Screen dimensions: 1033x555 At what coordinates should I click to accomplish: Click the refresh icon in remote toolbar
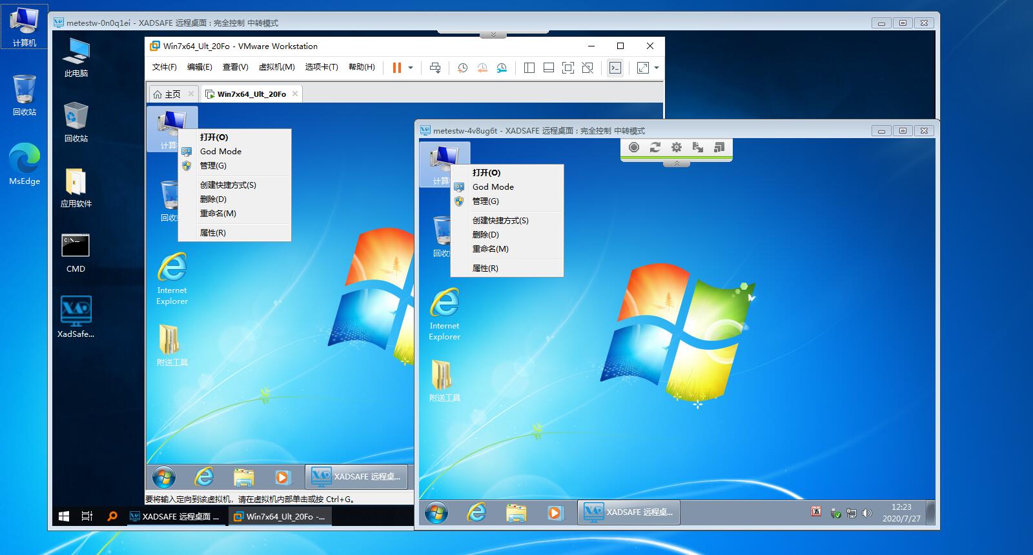655,147
